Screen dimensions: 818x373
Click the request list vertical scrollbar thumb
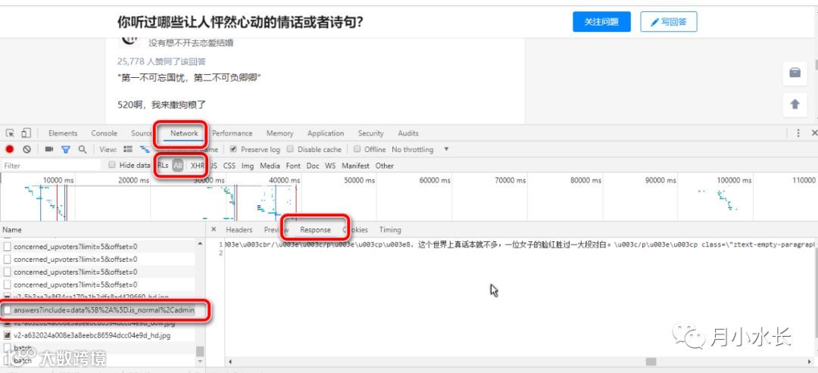coord(200,352)
